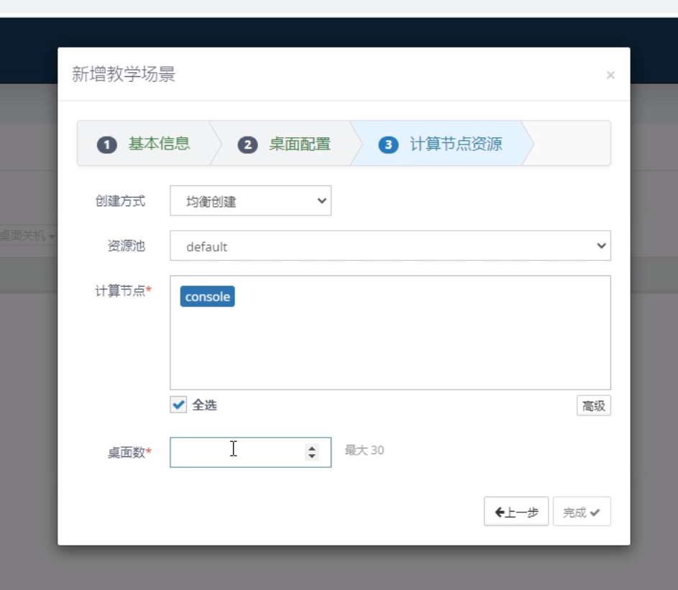Click the step 2 number badge

tap(247, 145)
